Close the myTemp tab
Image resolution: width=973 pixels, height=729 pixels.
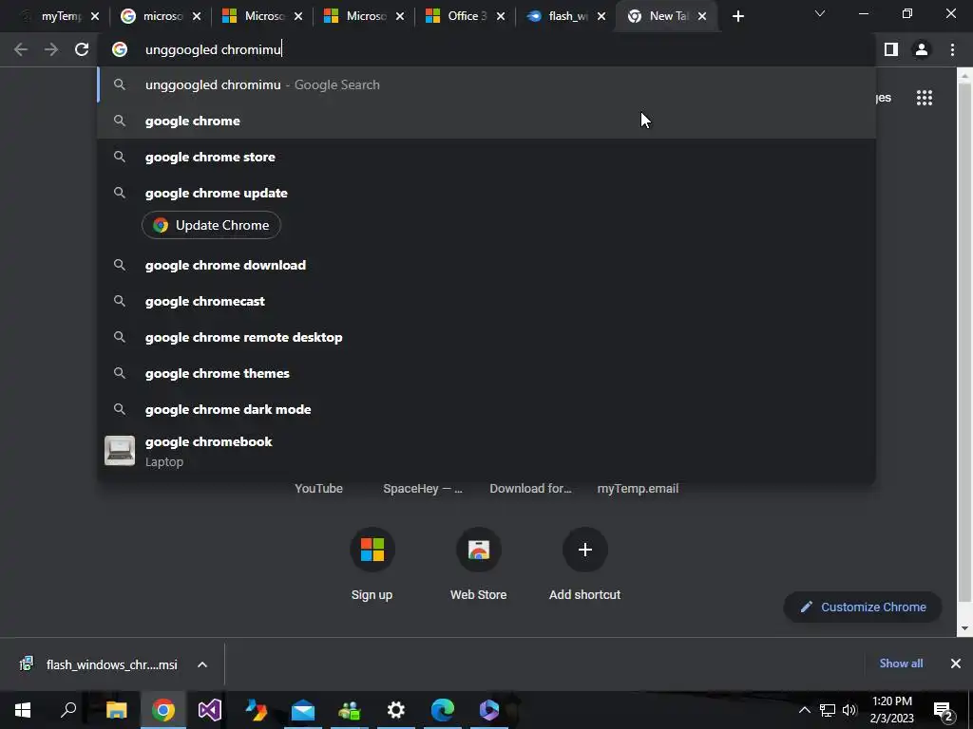[95, 17]
